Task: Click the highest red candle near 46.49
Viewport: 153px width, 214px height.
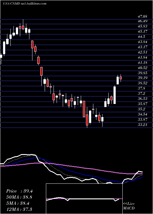Action: 23,27
